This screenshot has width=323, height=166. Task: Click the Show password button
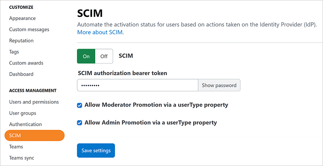click(x=219, y=85)
